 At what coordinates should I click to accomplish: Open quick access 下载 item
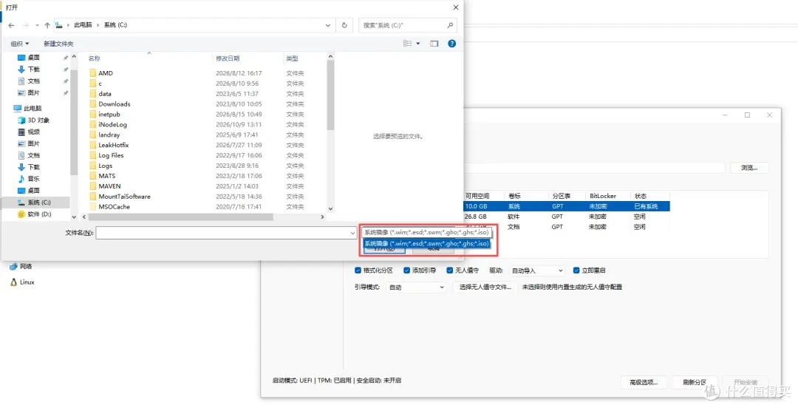pyautogui.click(x=29, y=69)
